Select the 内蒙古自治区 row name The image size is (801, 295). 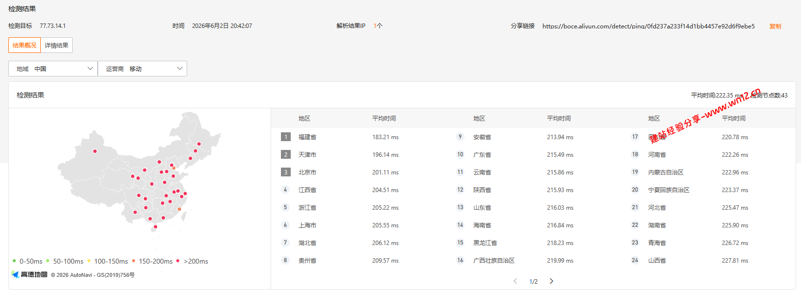pos(666,172)
